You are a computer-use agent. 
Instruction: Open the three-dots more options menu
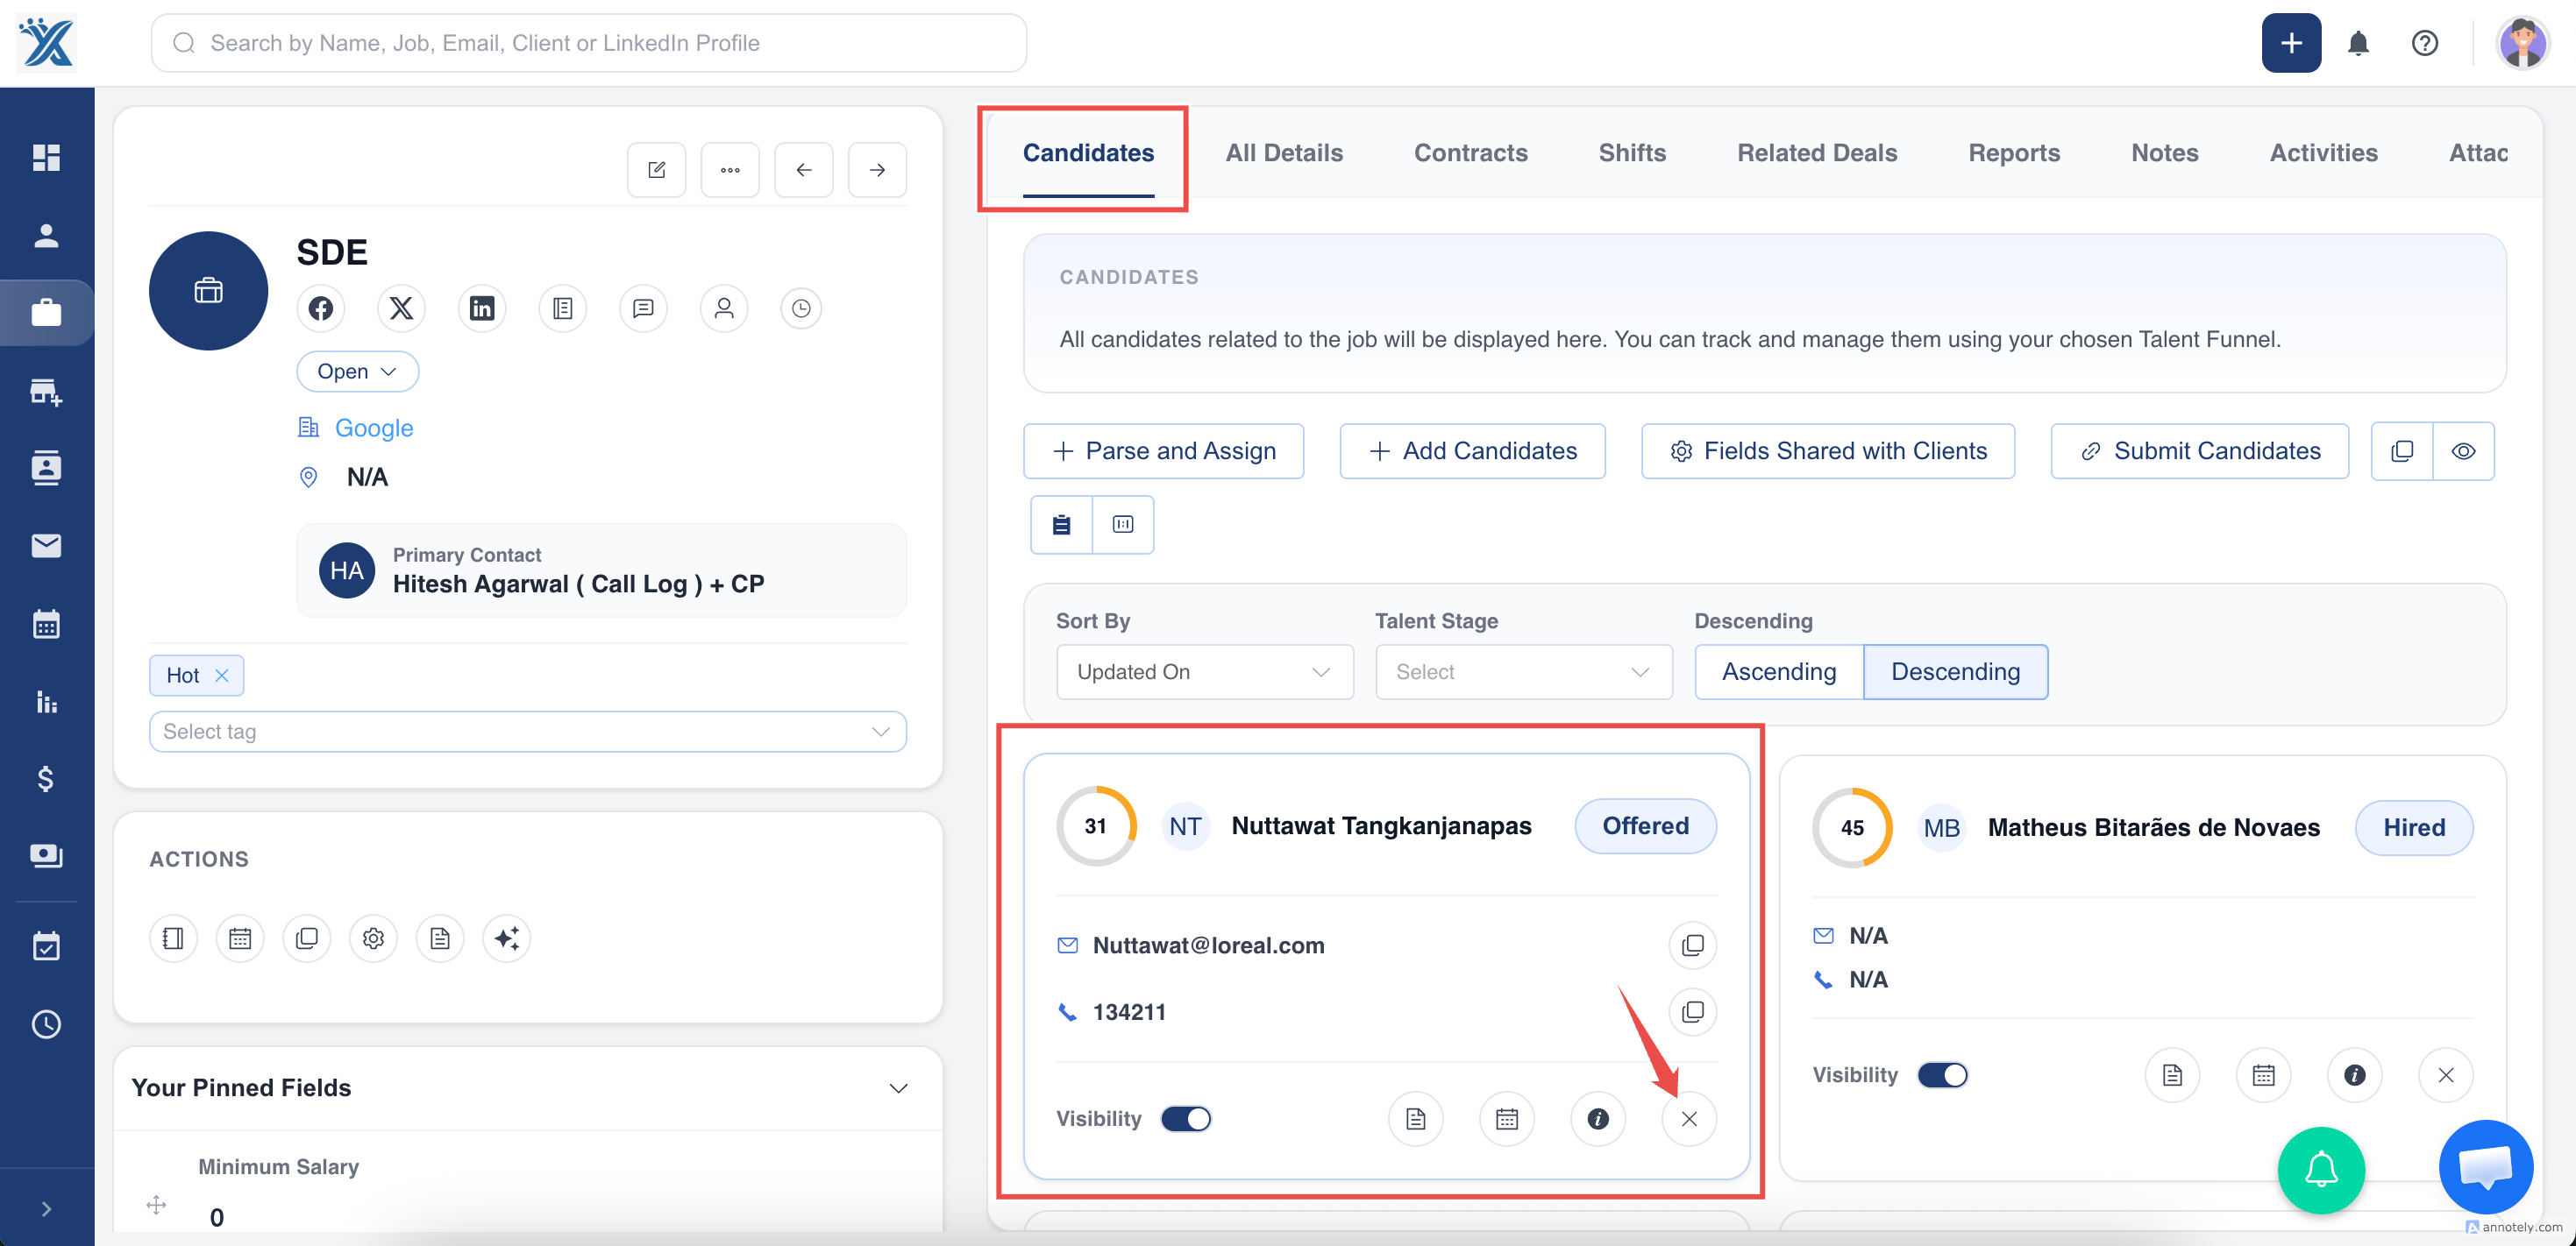[730, 170]
